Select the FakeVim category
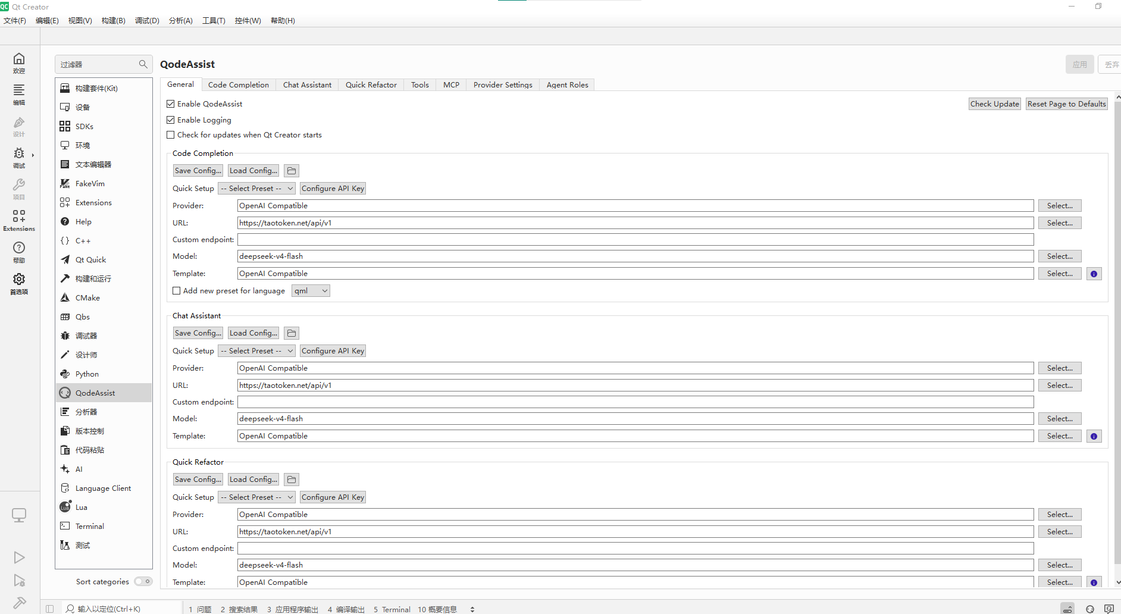 click(x=104, y=183)
